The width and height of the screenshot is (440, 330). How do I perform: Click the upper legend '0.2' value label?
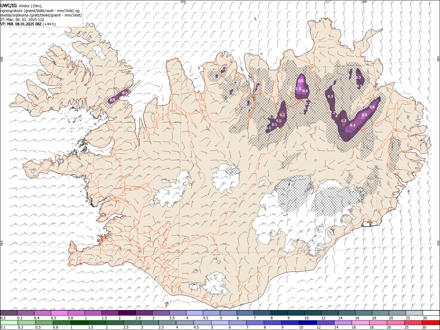click(3, 318)
